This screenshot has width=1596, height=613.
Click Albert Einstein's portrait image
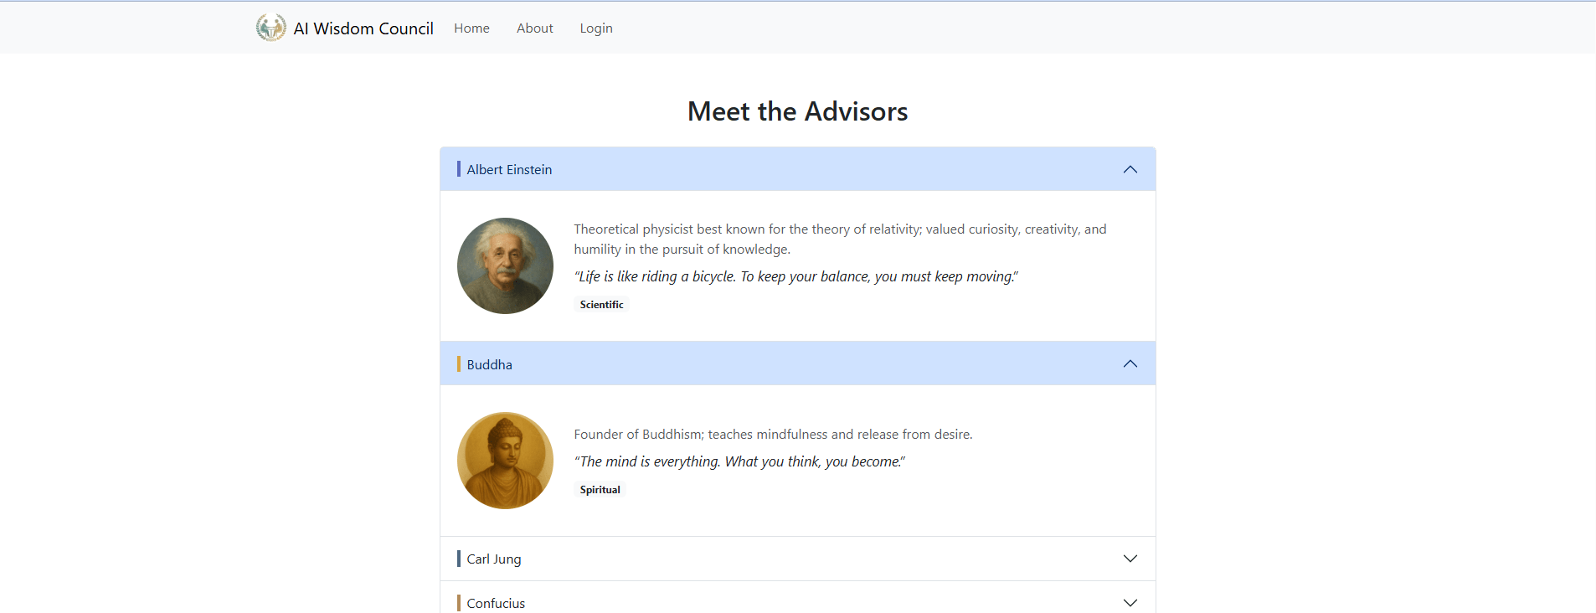click(505, 266)
